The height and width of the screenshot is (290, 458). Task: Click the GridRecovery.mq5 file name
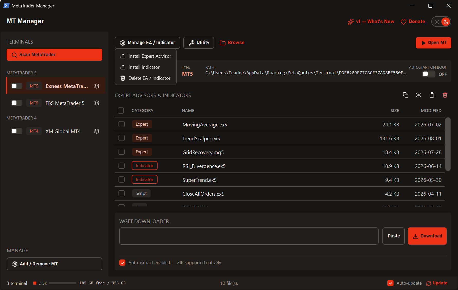[203, 152]
